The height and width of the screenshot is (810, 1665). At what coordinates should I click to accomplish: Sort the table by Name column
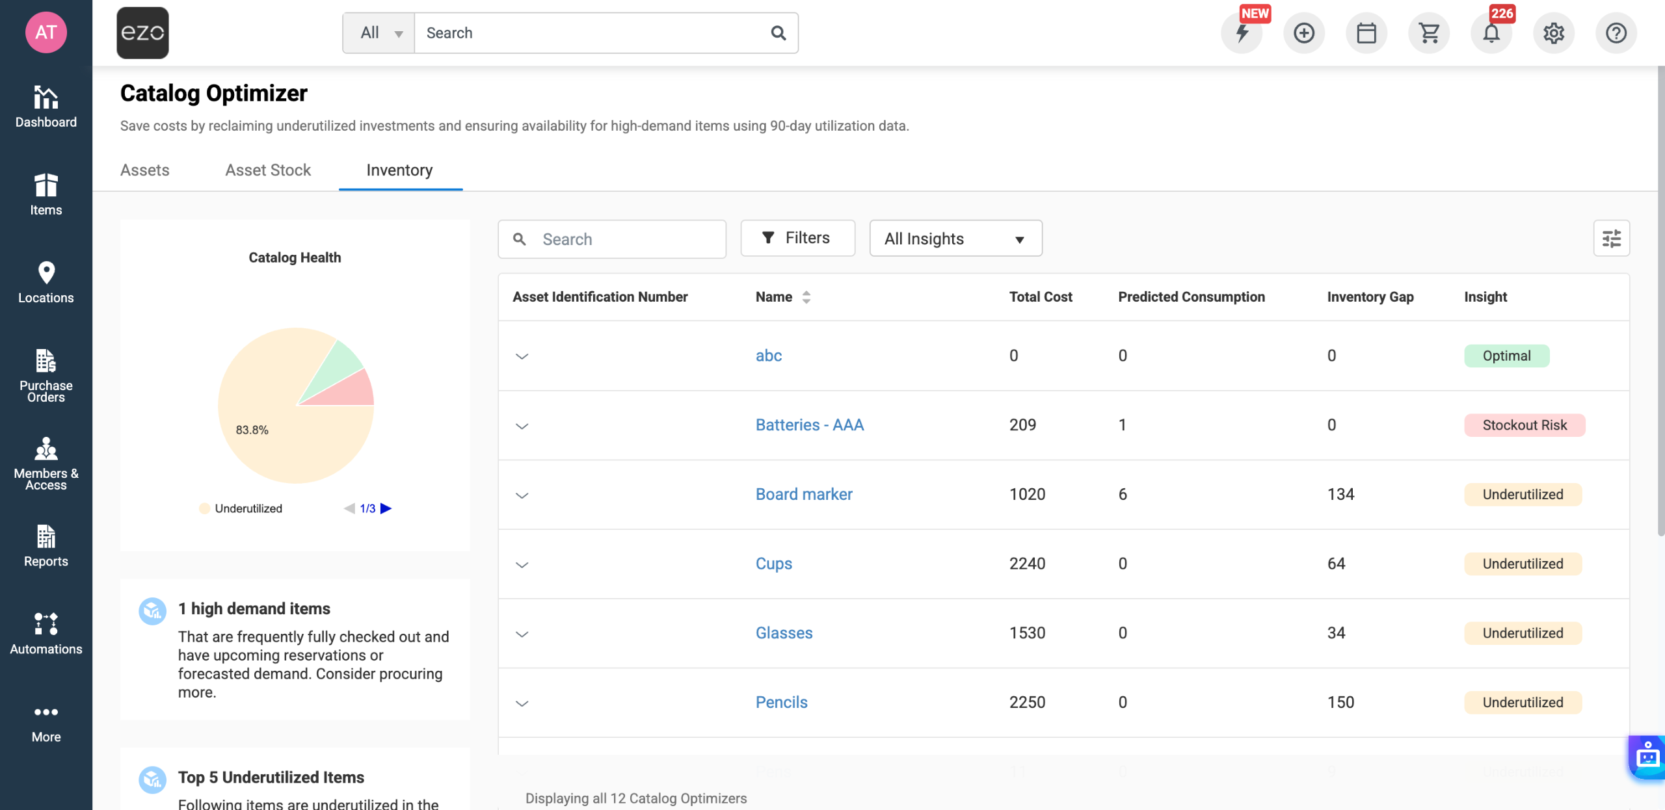click(x=806, y=297)
